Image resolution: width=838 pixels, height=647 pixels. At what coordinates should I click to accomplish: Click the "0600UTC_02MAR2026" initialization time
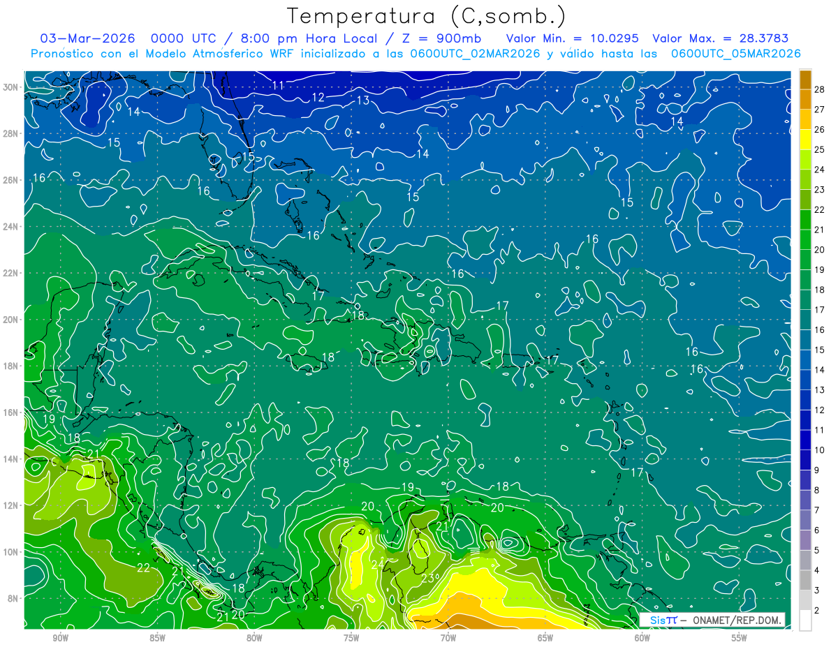[x=474, y=54]
